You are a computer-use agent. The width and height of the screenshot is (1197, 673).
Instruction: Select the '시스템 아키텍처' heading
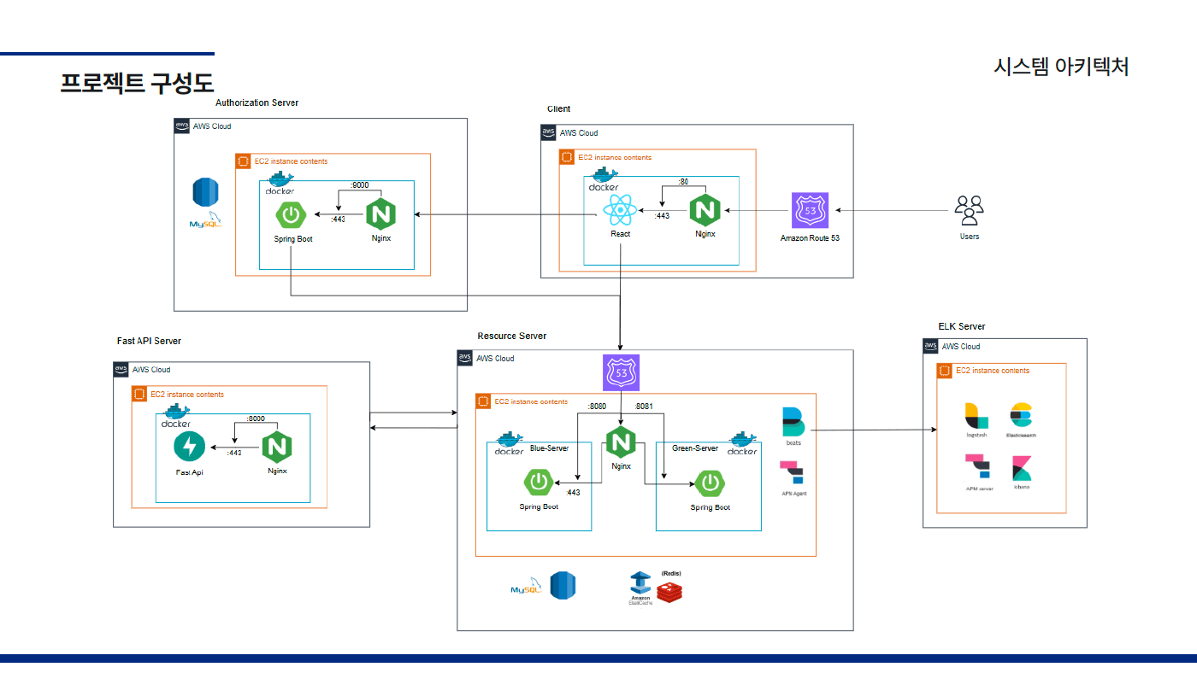tap(1061, 67)
